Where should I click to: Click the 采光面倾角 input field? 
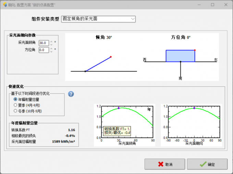point(44,43)
